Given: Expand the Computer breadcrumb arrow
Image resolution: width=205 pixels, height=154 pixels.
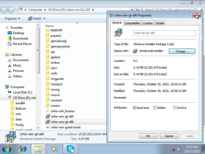Looking at the screenshot, I should (45, 10).
